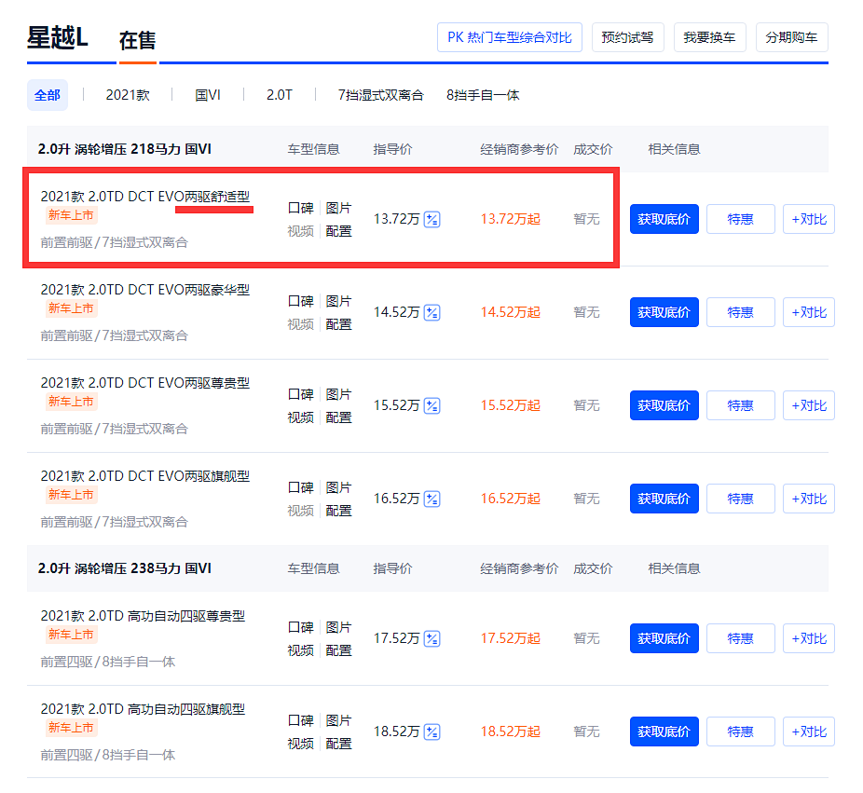The image size is (863, 793).
Task: Get 获取底价 for 两驱旗舰型
Action: tap(664, 499)
